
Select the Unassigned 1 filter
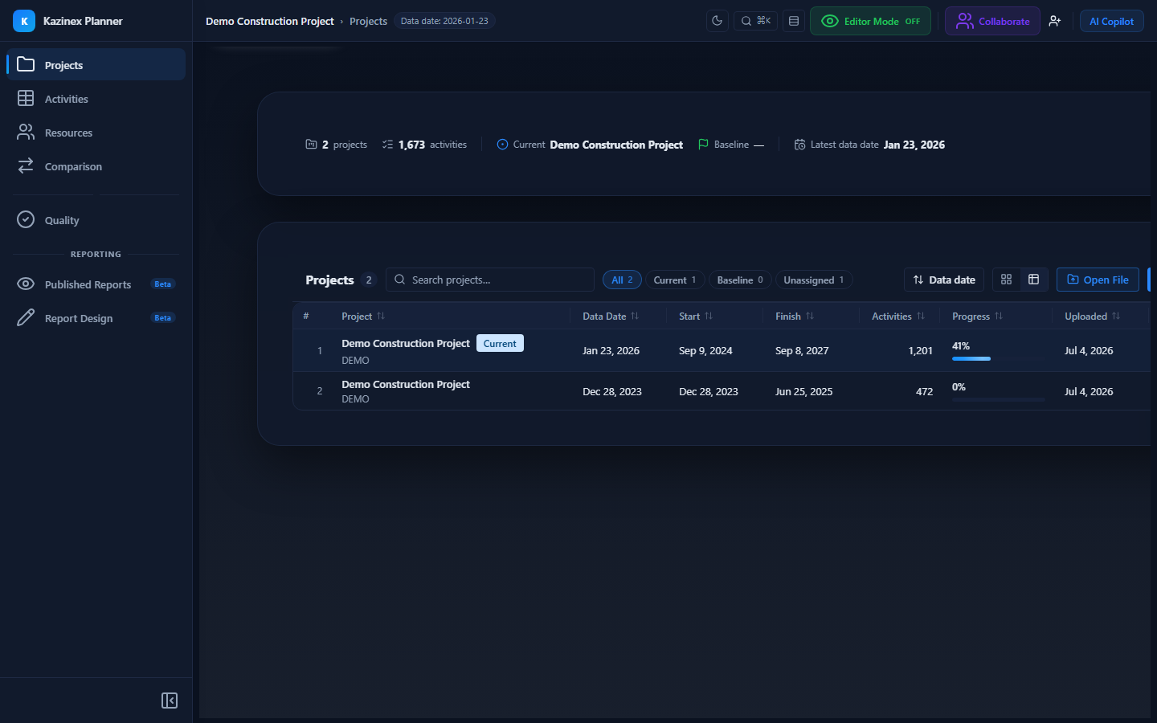click(814, 280)
